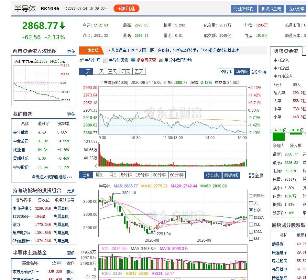Click the 多空每天查 icon
The width and height of the screenshot is (306, 280).
pyautogui.click(x=133, y=60)
